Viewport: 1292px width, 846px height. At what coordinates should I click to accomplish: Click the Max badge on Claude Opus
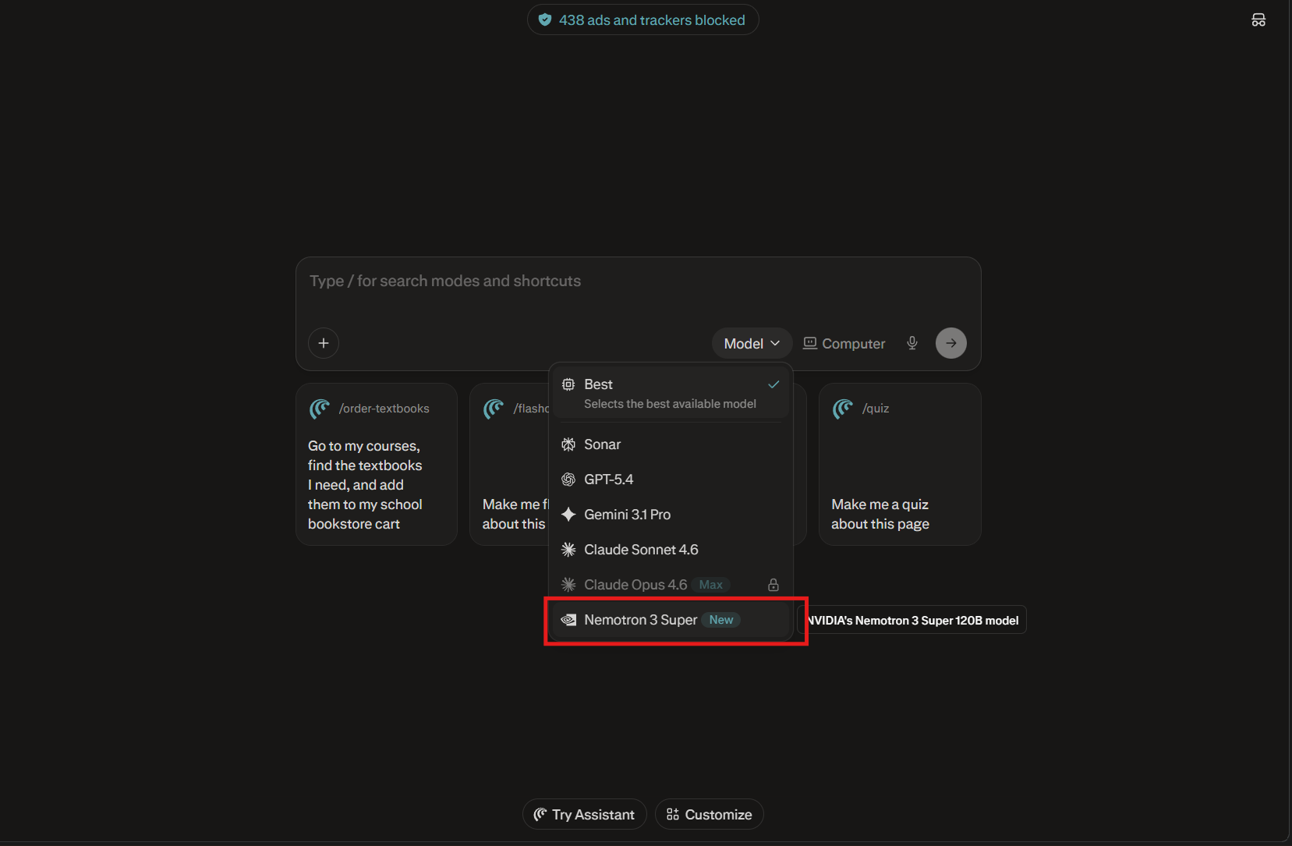click(x=710, y=585)
